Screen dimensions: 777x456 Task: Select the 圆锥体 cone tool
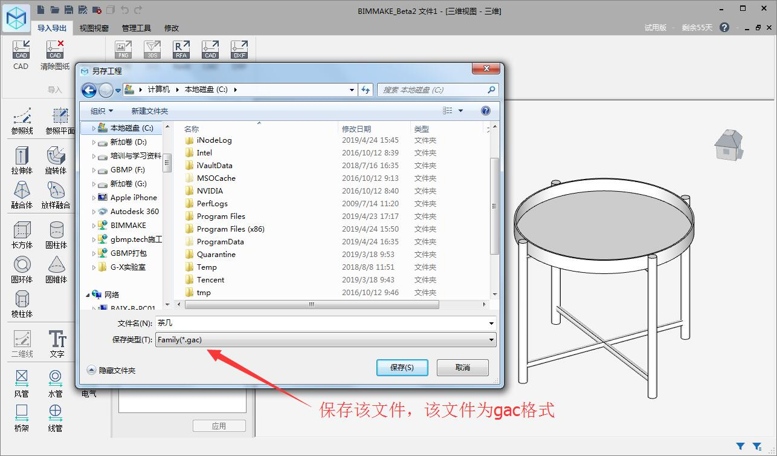pos(56,269)
